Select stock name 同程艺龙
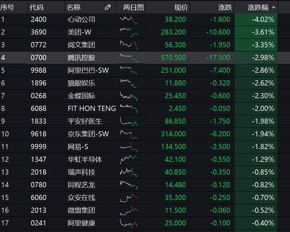The image size is (290, 232). point(81,185)
